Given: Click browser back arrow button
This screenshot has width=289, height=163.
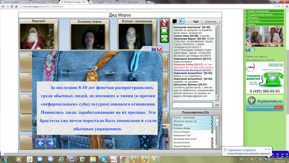Looking at the screenshot, I should tap(3, 6).
